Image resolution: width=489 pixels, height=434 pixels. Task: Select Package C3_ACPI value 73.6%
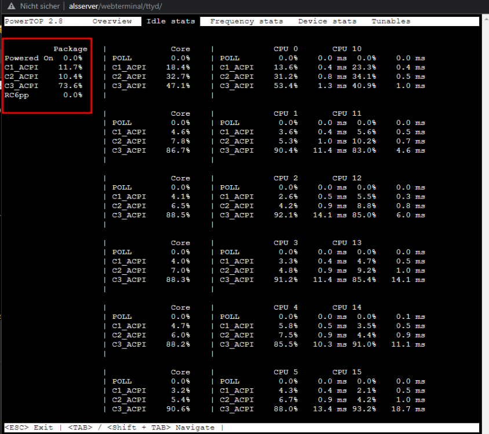[70, 86]
